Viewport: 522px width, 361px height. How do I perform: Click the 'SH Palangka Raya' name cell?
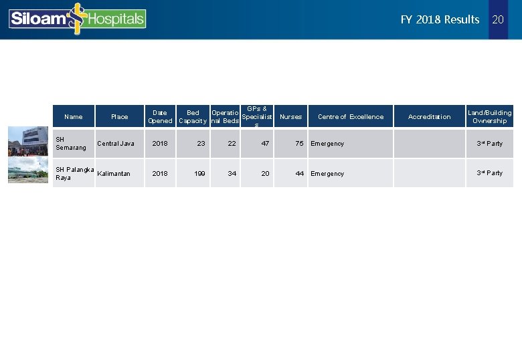[x=74, y=173]
